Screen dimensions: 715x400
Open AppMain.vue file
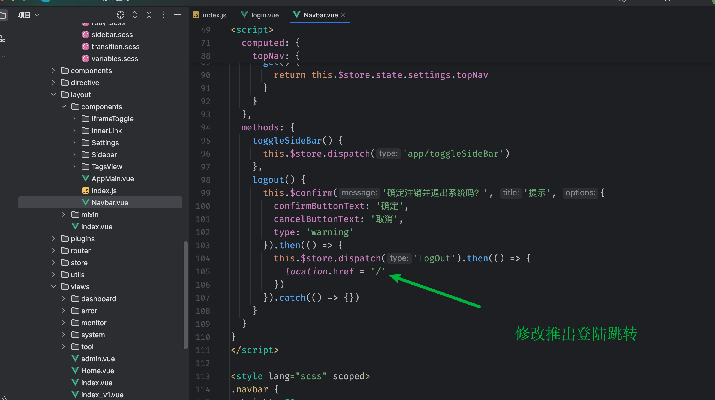[x=113, y=179]
